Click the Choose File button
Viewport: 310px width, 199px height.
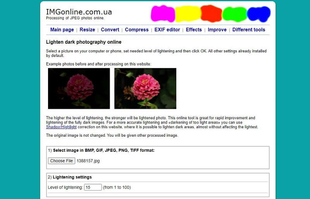tap(62, 161)
